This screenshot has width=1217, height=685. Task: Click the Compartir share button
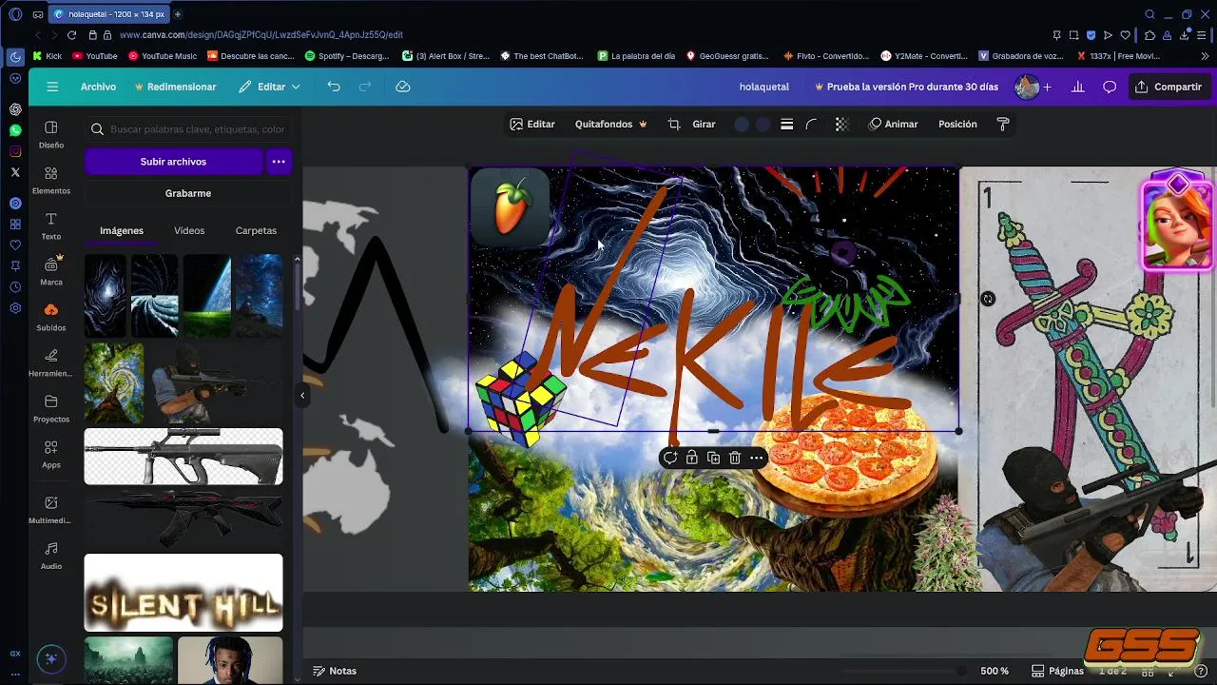[x=1169, y=87]
